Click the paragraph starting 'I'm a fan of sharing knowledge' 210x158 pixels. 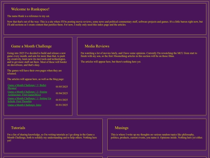pyautogui.click(x=52, y=137)
